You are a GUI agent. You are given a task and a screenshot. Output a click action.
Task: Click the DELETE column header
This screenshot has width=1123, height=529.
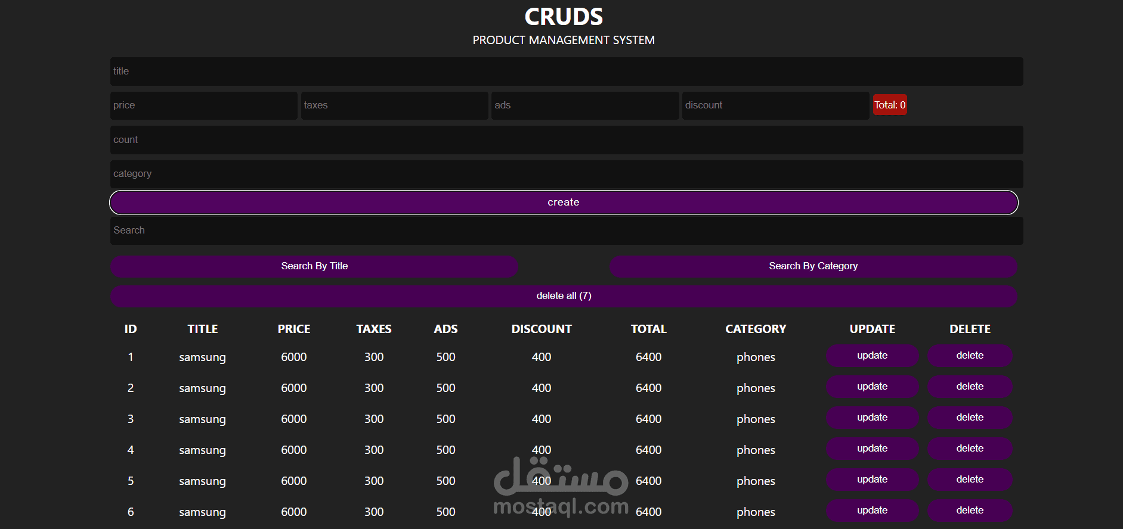[970, 329]
